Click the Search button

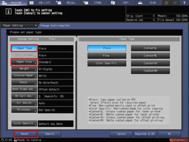[49, 134]
